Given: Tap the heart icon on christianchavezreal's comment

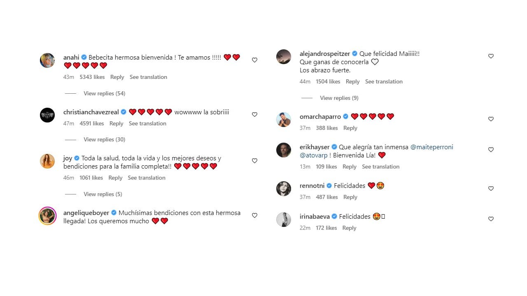Looking at the screenshot, I should tap(254, 114).
